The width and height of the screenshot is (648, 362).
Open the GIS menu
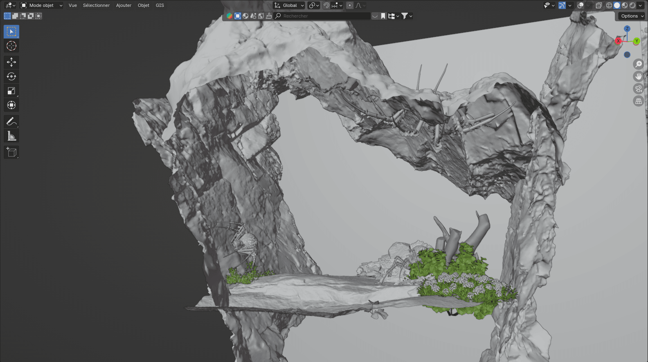pos(160,5)
